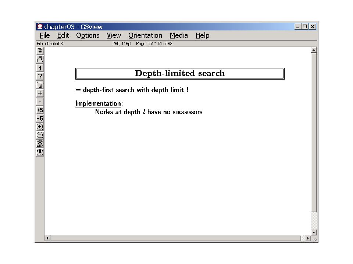This screenshot has height=264, width=353.
Task: Click the vertical scrollbar down arrow
Action: (314, 232)
